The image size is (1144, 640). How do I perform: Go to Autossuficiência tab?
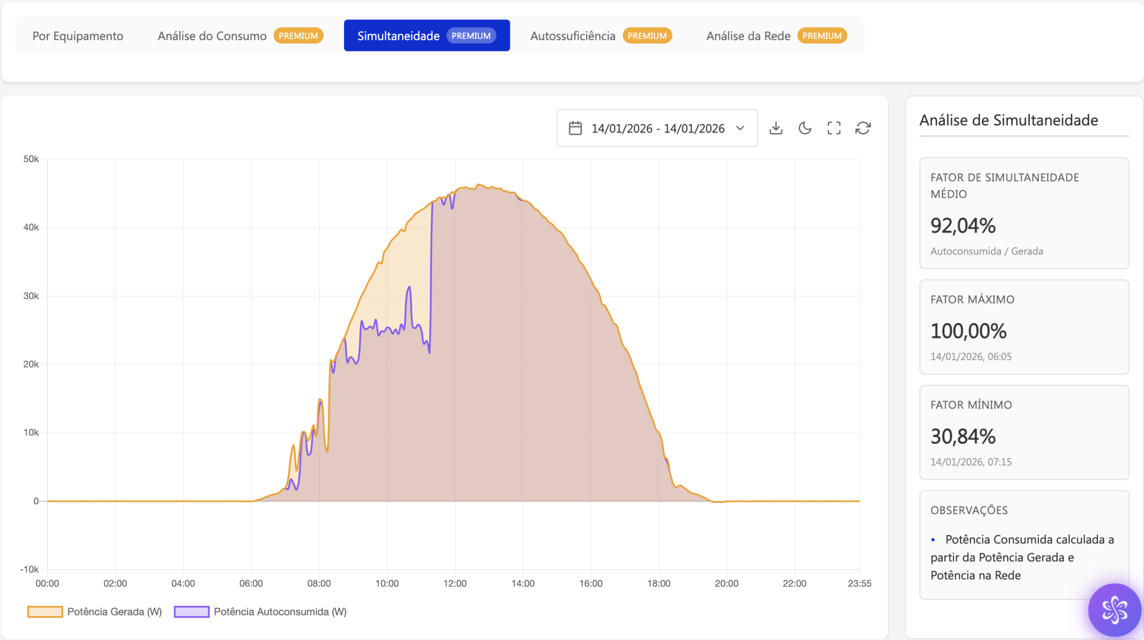572,36
